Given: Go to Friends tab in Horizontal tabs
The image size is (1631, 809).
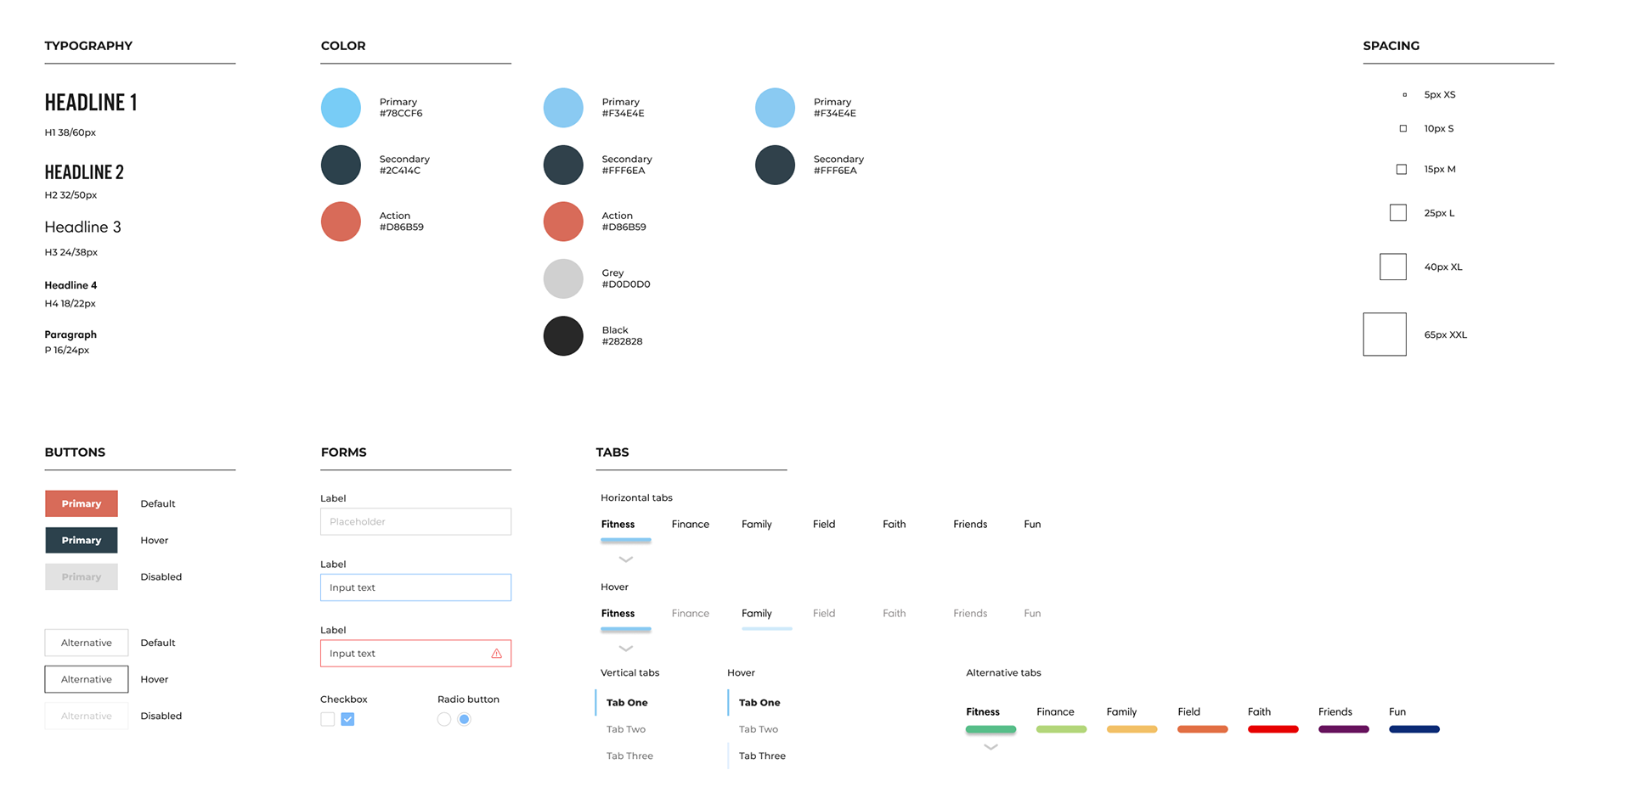Looking at the screenshot, I should [x=970, y=525].
